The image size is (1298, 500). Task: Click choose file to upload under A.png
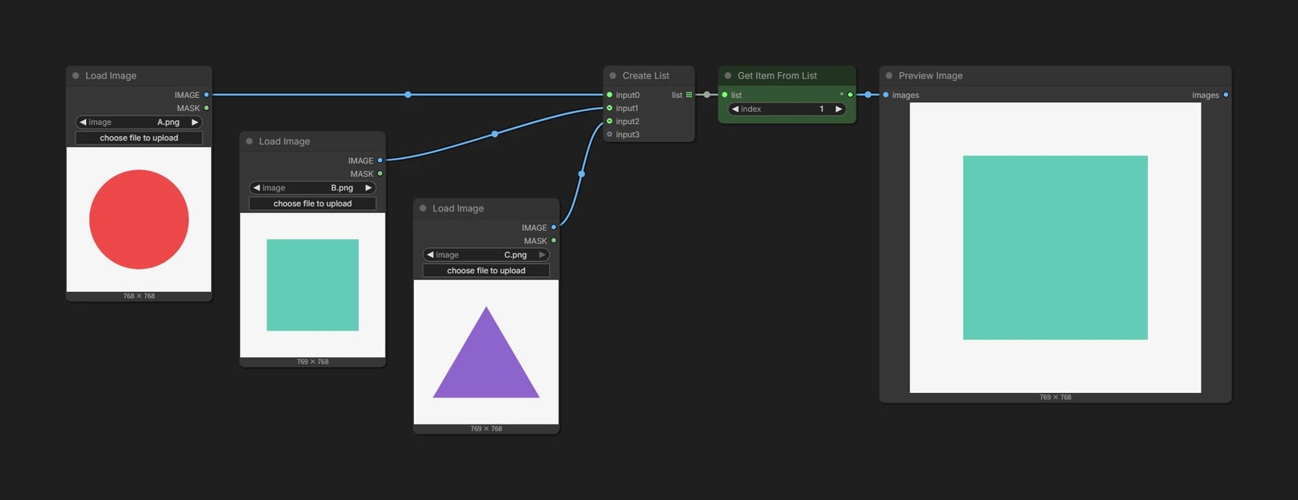(139, 138)
